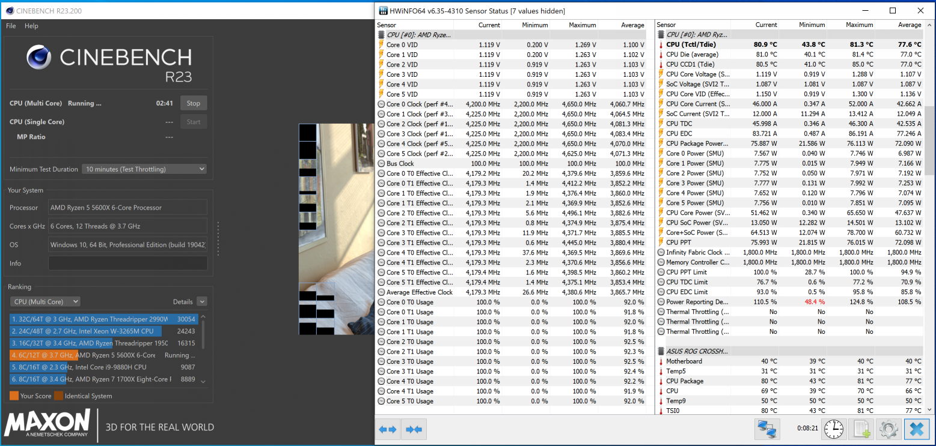Click the Current column header in left panel
The image size is (936, 446).
coord(489,25)
